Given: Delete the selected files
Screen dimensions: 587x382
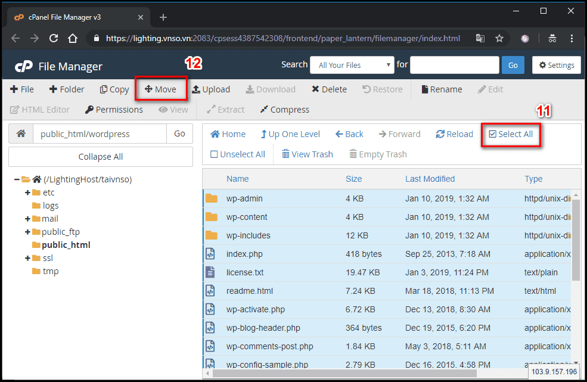Looking at the screenshot, I should pos(329,89).
